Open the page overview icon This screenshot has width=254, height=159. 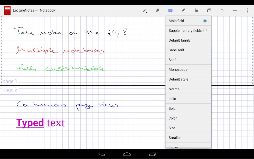click(x=209, y=10)
